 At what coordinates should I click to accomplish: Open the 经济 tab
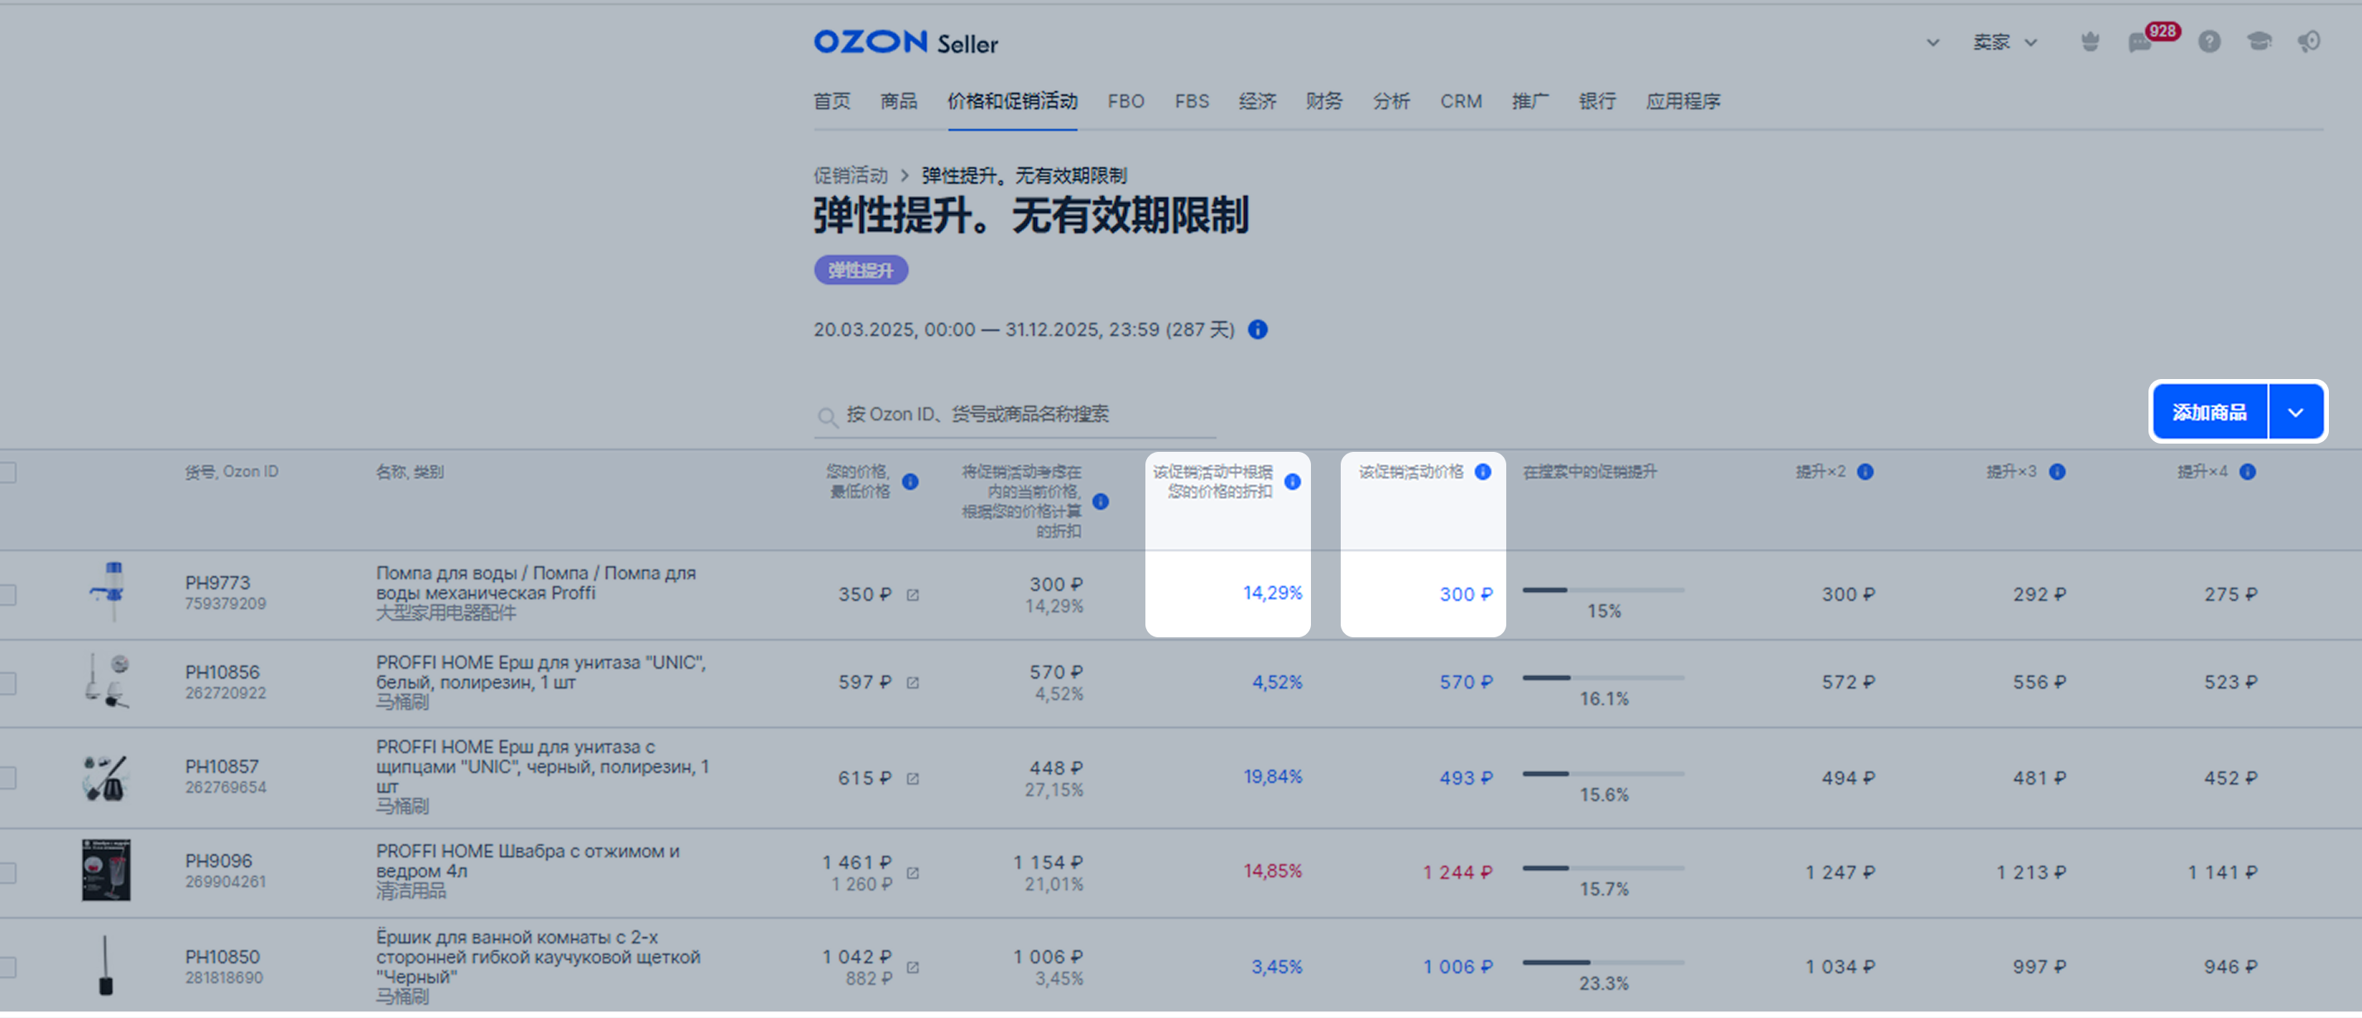click(1257, 102)
